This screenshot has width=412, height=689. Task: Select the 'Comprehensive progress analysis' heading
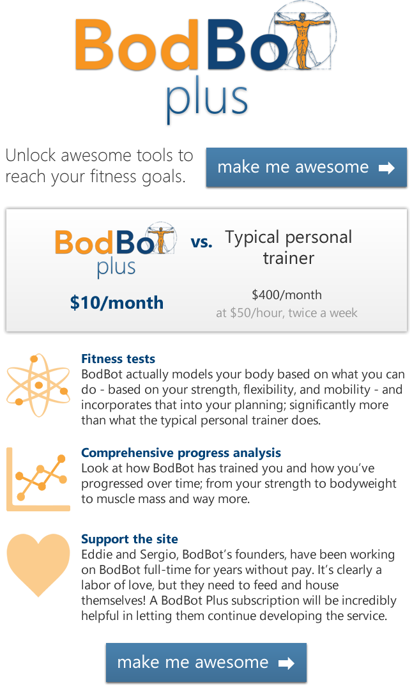coord(181,453)
